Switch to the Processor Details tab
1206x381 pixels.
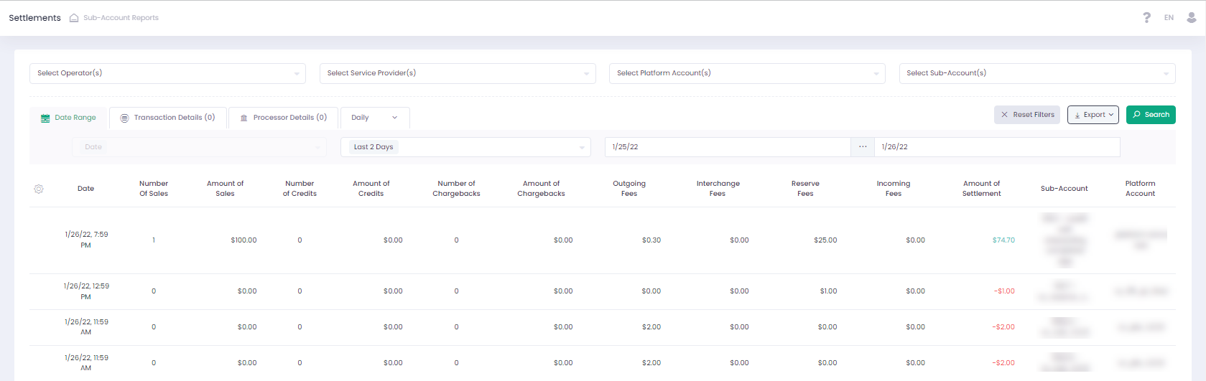(289, 118)
